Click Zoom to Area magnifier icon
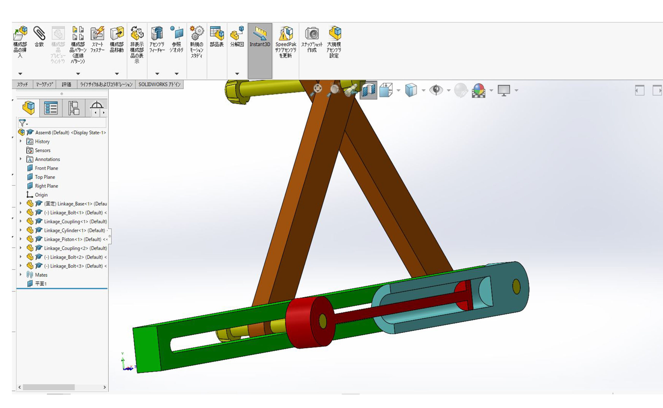The width and height of the screenshot is (663, 408). point(334,90)
